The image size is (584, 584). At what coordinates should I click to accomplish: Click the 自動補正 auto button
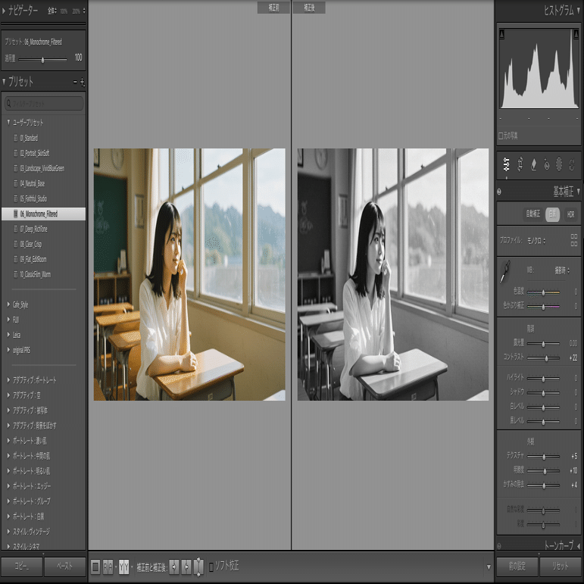(x=533, y=214)
